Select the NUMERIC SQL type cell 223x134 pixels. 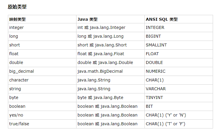coord(155,71)
